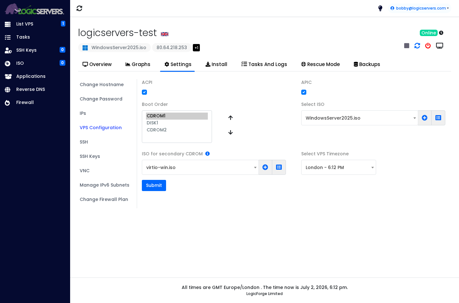Image resolution: width=459 pixels, height=303 pixels.
Task: Switch to the Overview tab
Action: tap(97, 64)
